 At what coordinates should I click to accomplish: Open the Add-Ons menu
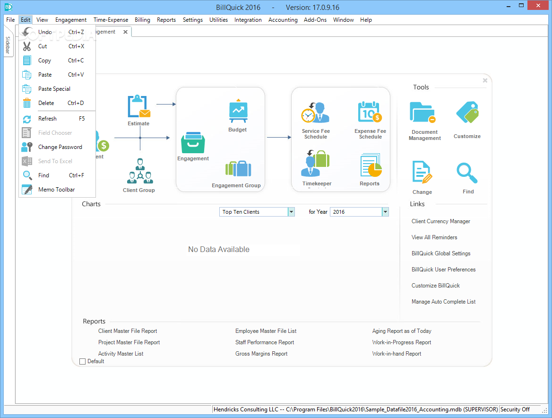(315, 20)
